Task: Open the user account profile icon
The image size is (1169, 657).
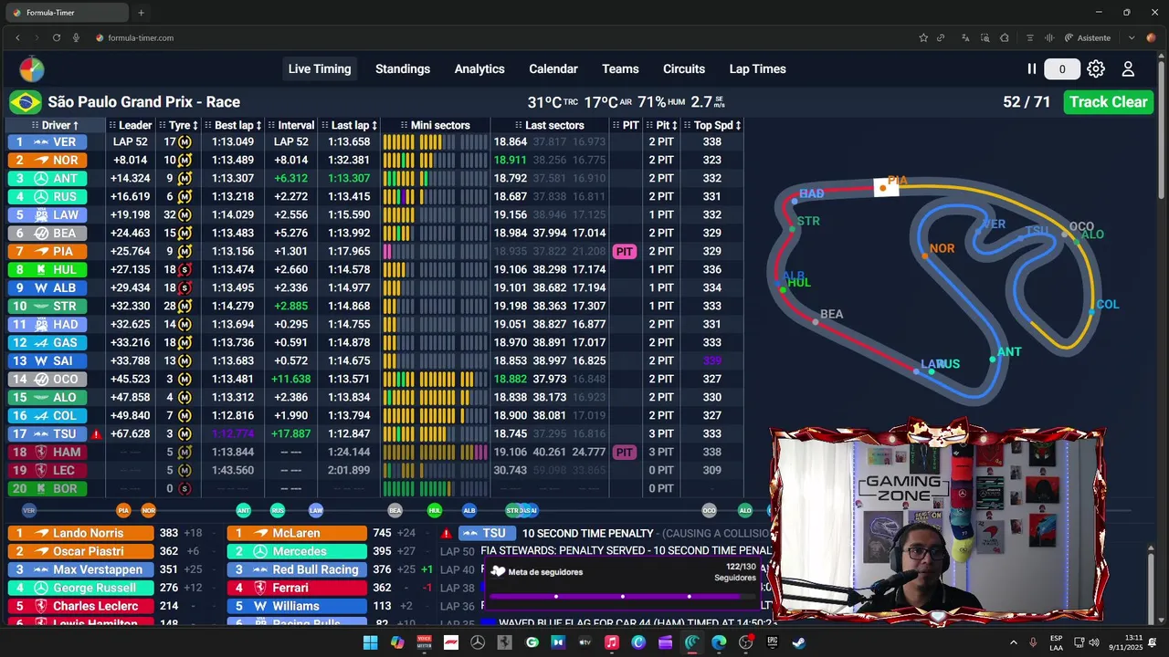Action: click(1128, 68)
